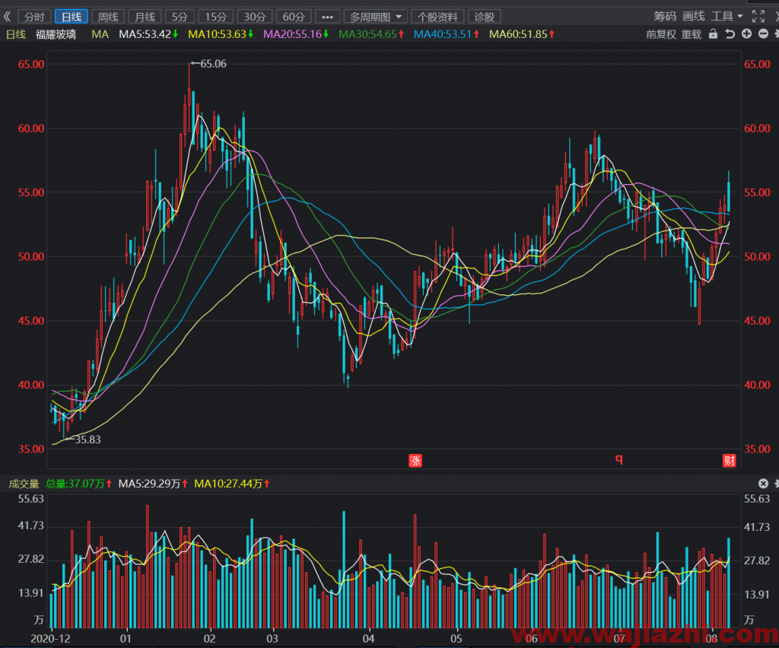Expand the 工具 tools dropdown
779x648 pixels.
coord(727,17)
